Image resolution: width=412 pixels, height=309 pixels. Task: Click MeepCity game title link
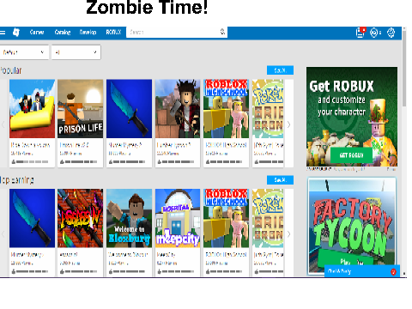[x=167, y=254]
